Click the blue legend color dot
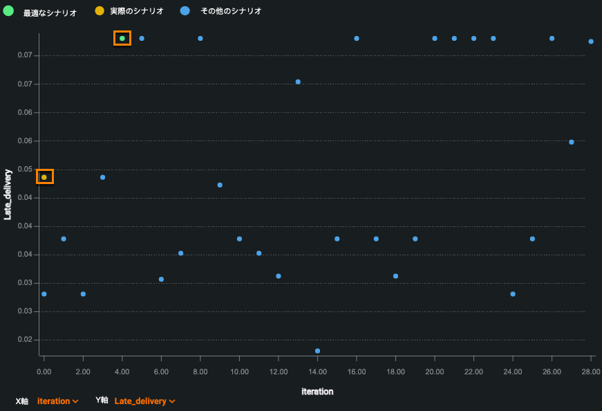Image resolution: width=602 pixels, height=411 pixels. click(x=185, y=11)
